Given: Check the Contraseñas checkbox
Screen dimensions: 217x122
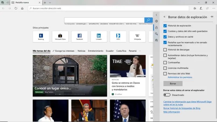Looking at the screenshot, I should pos(165,62).
